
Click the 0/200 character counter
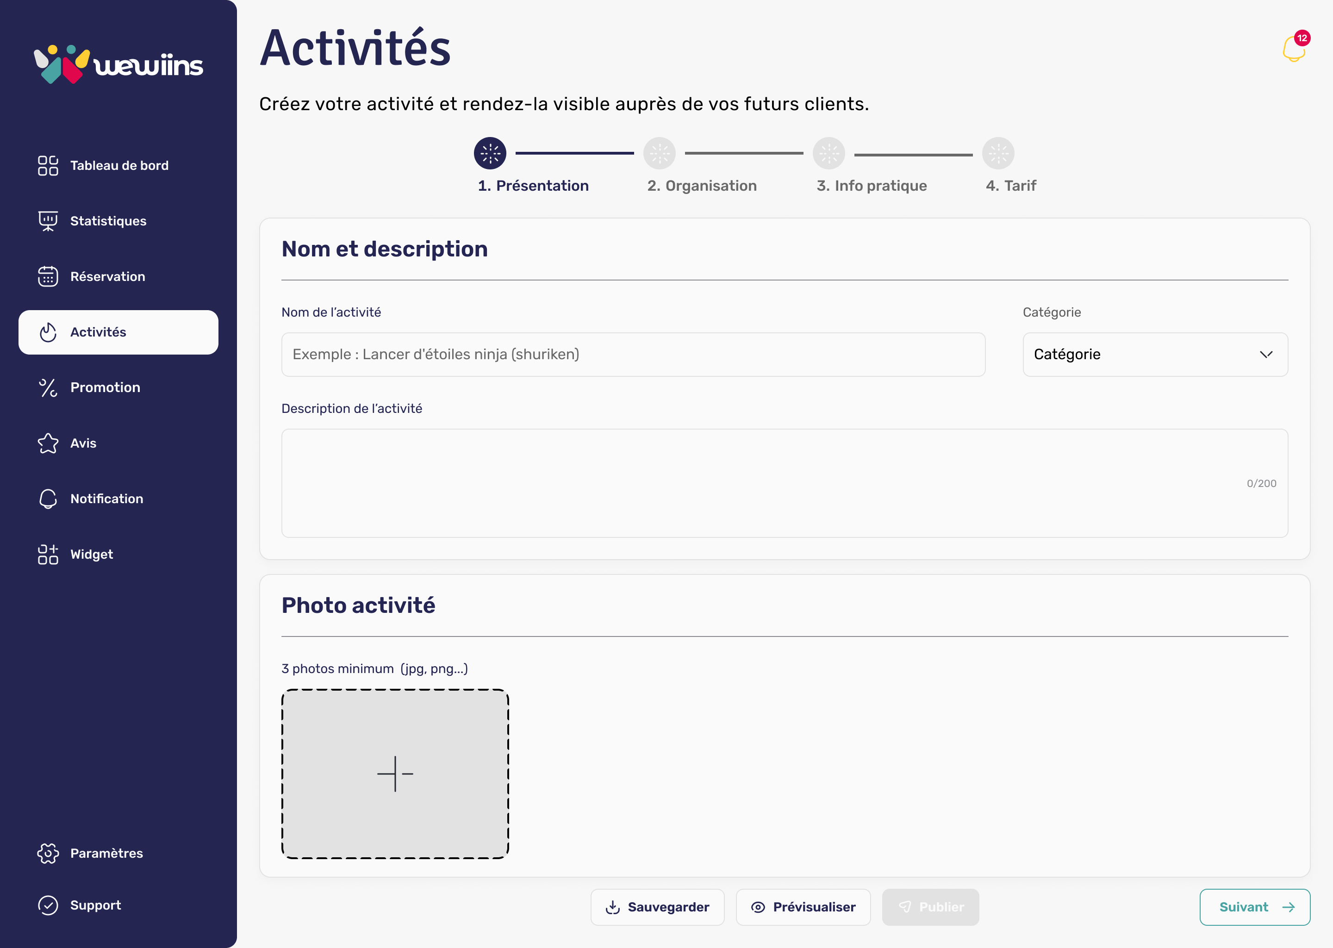(1261, 483)
